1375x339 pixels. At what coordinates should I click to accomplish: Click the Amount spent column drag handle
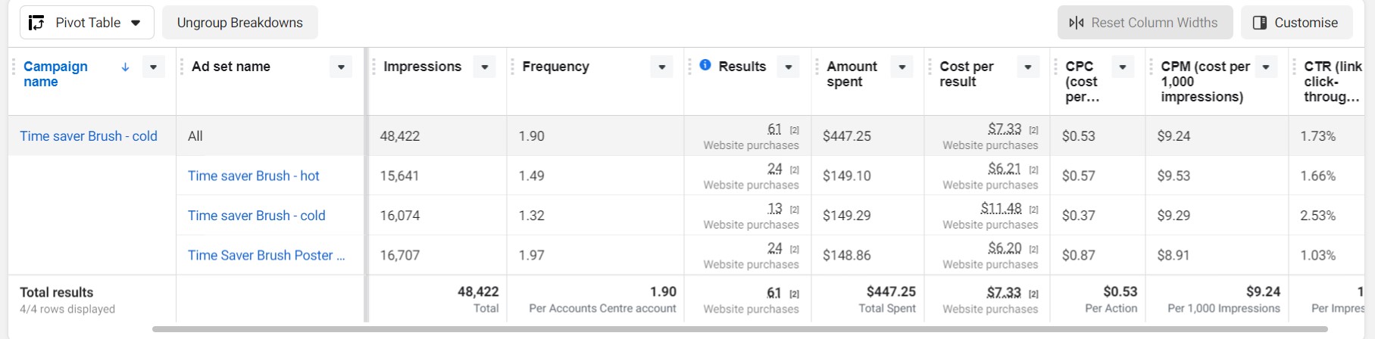click(817, 67)
